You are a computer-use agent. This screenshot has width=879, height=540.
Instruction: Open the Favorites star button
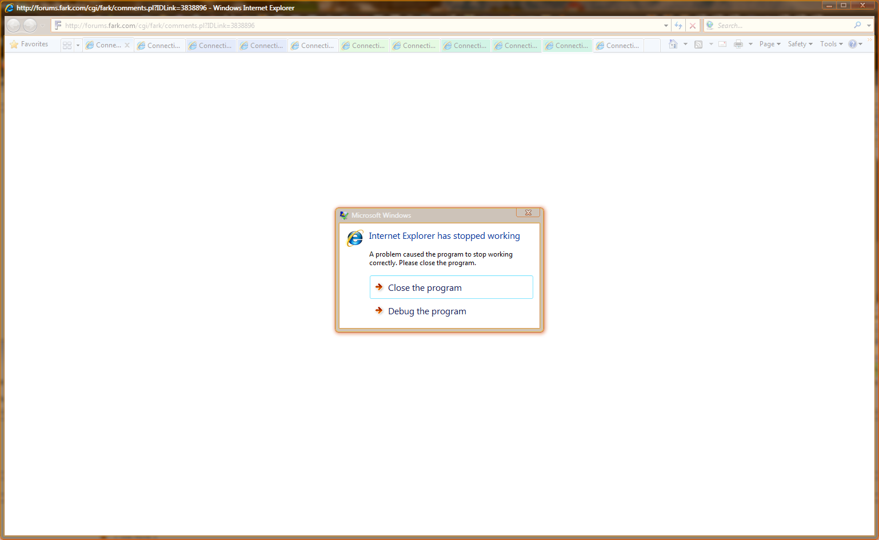pyautogui.click(x=29, y=44)
